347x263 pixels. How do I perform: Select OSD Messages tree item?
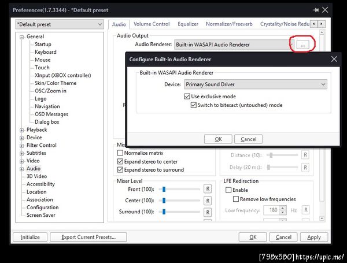point(51,114)
